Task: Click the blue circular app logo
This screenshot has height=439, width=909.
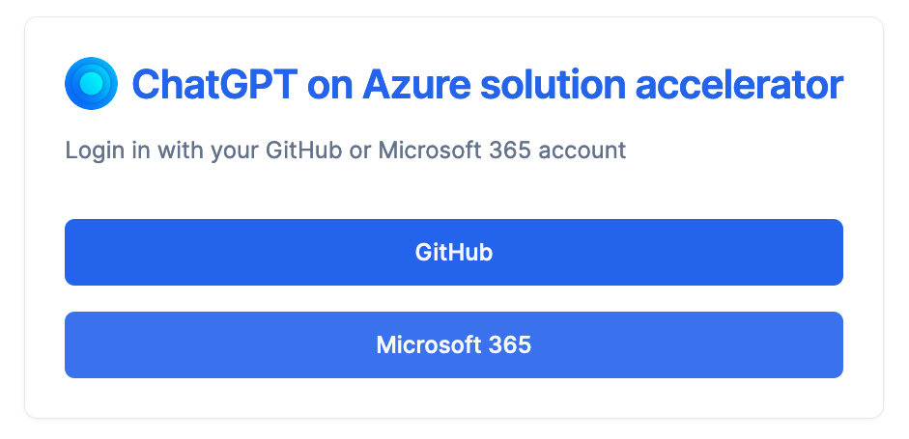Action: pos(91,83)
